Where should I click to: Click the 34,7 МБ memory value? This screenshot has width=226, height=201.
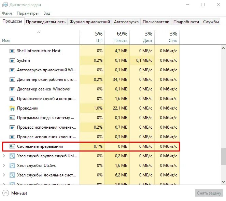click(120, 80)
